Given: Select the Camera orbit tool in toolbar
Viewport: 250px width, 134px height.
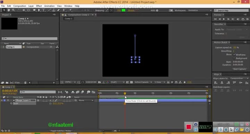Looking at the screenshot, I should click(x=24, y=10).
